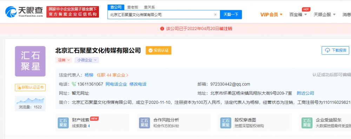
Task: Open the 附近公司 link
Action: point(305,93)
